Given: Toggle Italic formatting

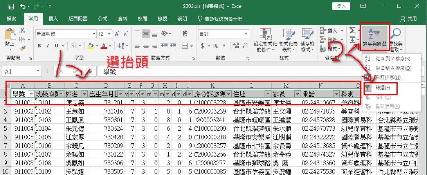Looking at the screenshot, I should [48, 46].
